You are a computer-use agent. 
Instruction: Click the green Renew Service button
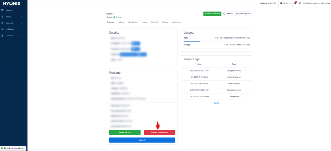pos(125,132)
